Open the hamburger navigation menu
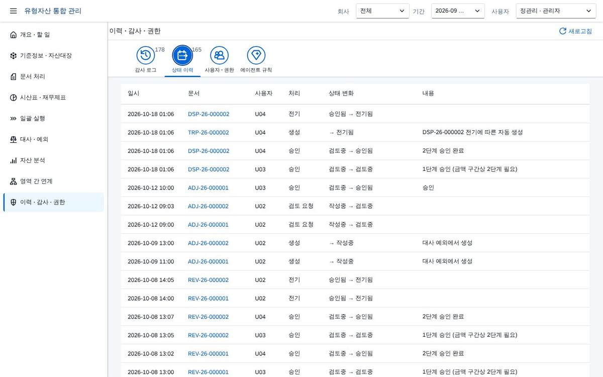The width and height of the screenshot is (603, 377). (14, 11)
